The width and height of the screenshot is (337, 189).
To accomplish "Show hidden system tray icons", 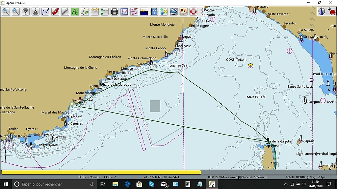I will click(286, 184).
